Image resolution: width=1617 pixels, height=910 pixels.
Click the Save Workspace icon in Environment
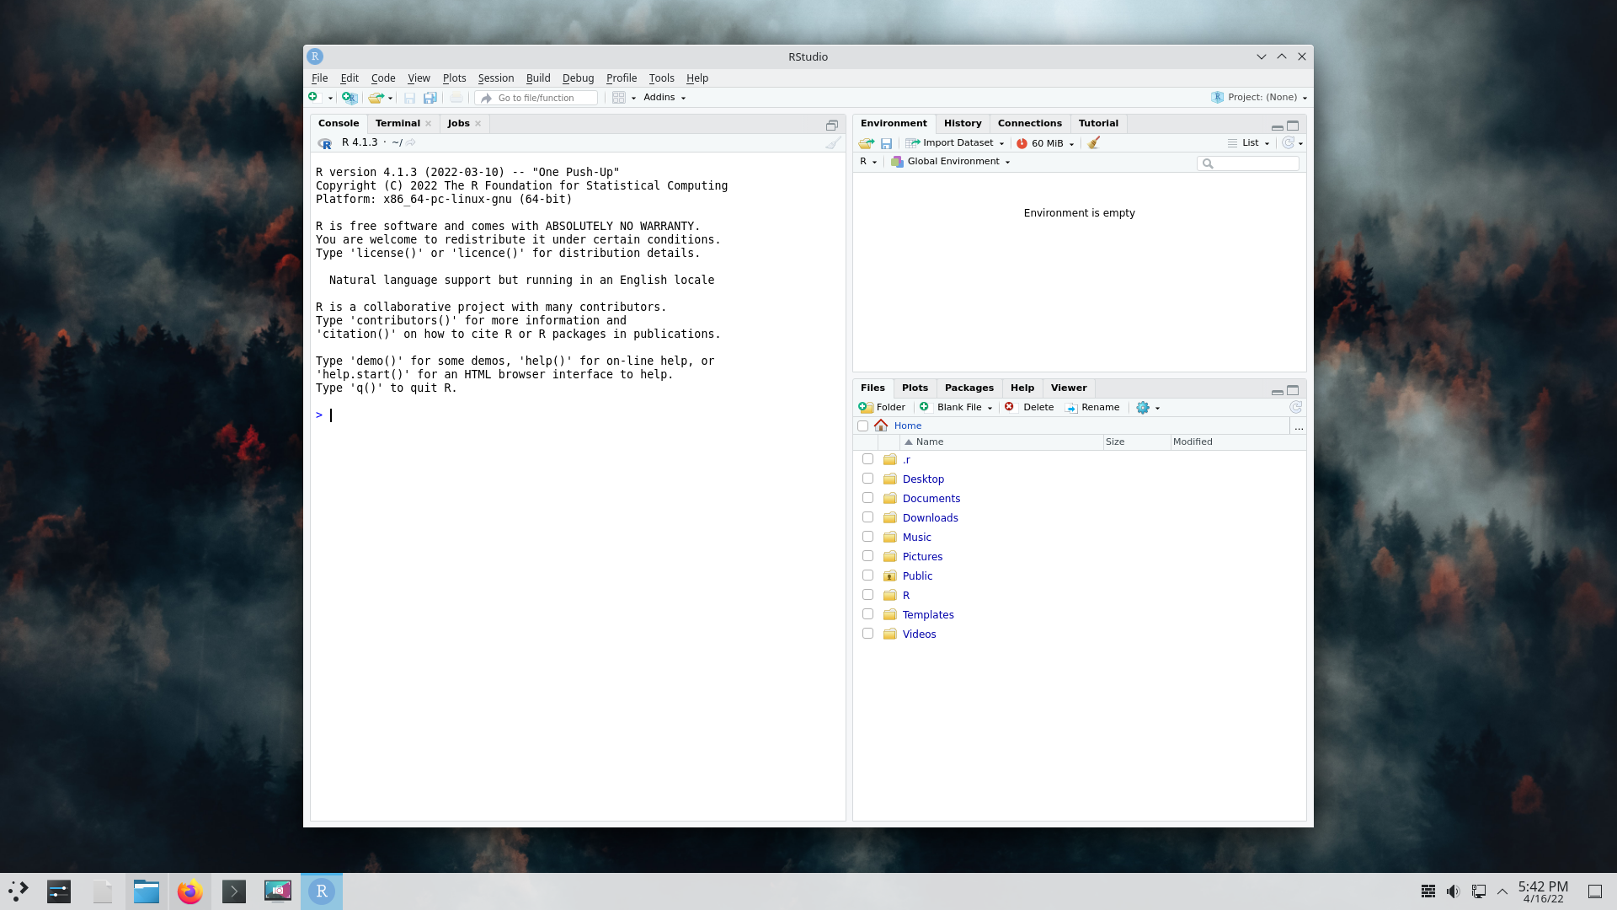pos(886,143)
